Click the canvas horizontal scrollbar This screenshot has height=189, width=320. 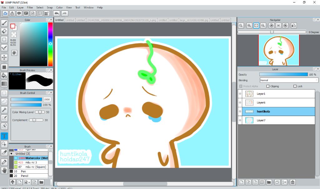(145, 184)
